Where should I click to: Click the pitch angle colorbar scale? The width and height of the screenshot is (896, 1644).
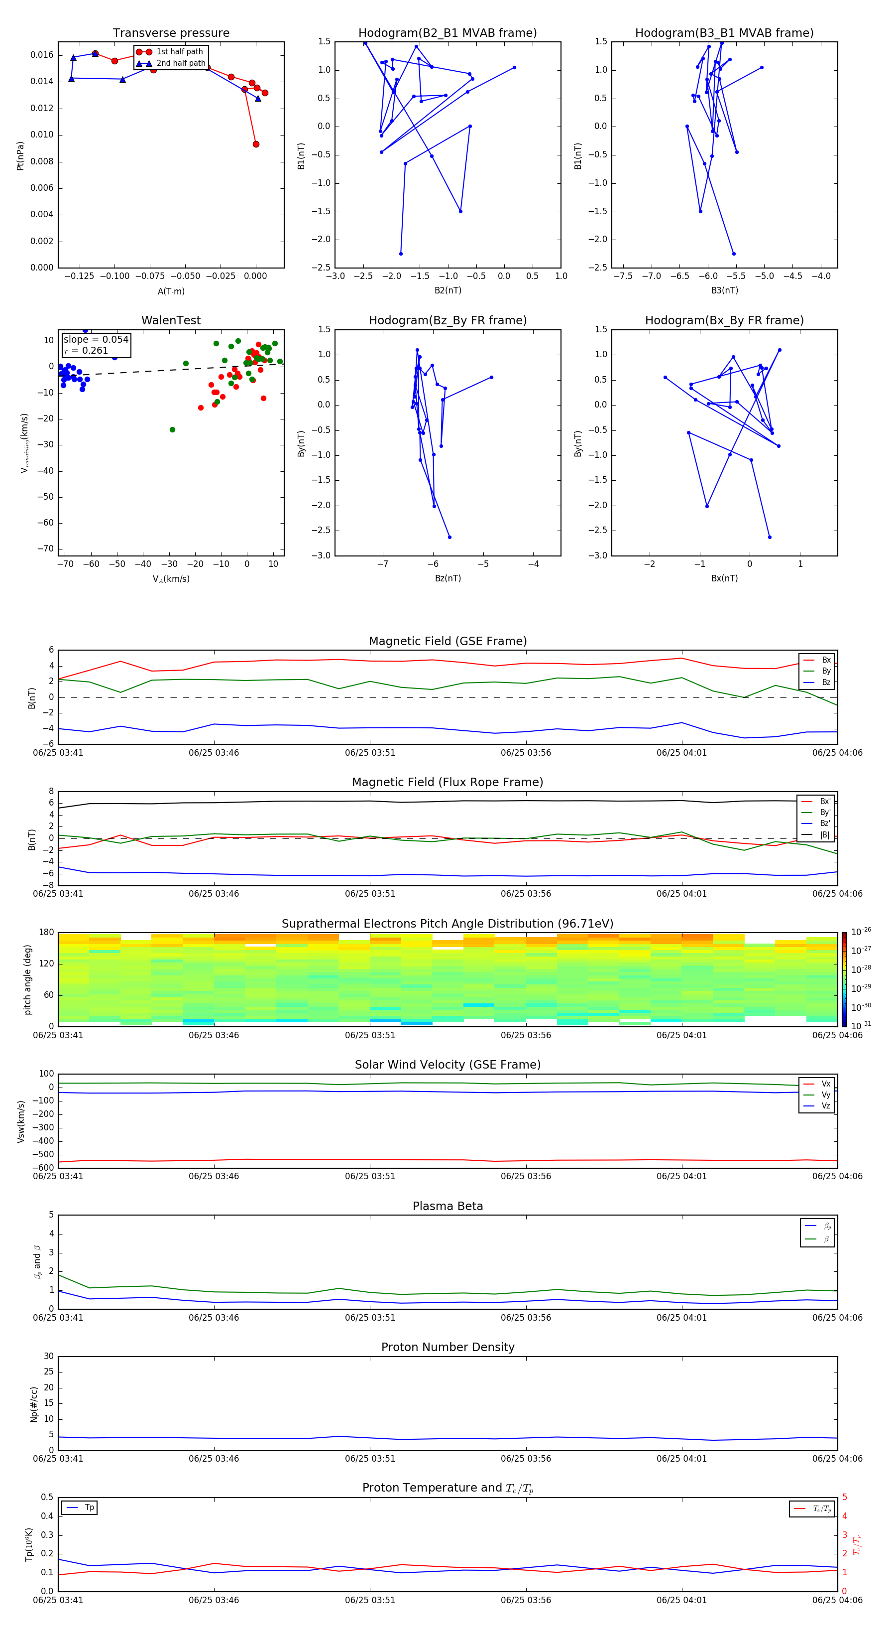[844, 979]
